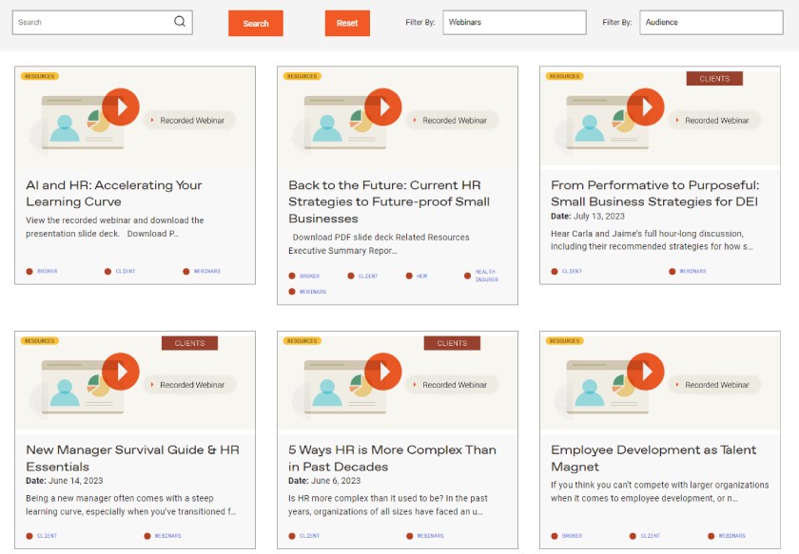Viewport: 799px width, 554px height.
Task: Click the Date: July 13, 2023 text
Action: coord(588,217)
